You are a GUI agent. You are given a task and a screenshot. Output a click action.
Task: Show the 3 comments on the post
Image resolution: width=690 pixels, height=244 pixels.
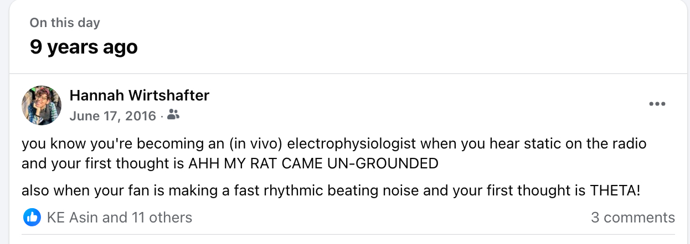pos(632,218)
